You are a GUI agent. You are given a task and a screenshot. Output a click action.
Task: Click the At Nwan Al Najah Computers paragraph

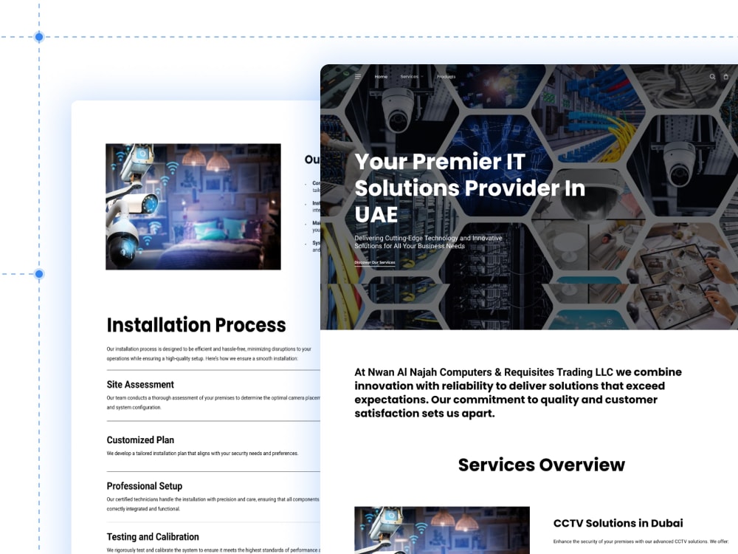coord(518,392)
